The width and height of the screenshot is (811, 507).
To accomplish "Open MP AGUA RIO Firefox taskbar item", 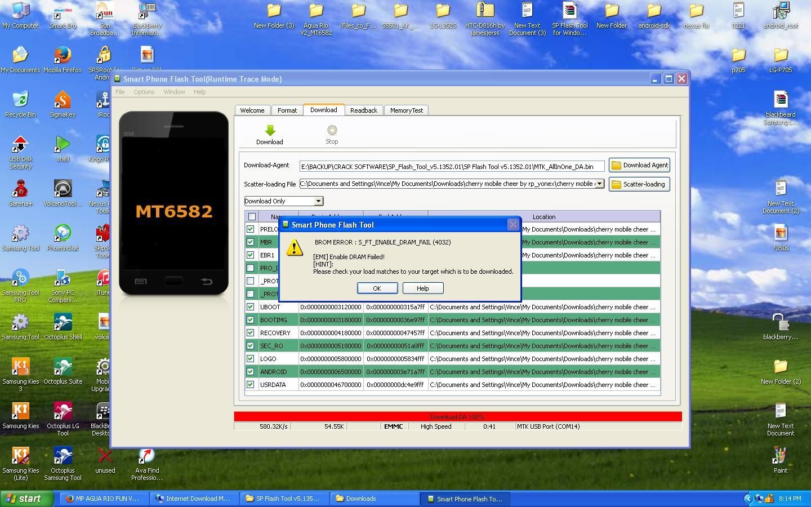I will (x=105, y=499).
